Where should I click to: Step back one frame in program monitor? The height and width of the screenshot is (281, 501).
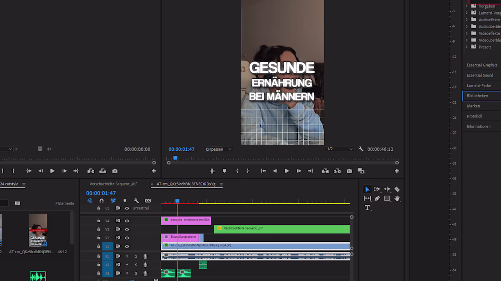[275, 171]
